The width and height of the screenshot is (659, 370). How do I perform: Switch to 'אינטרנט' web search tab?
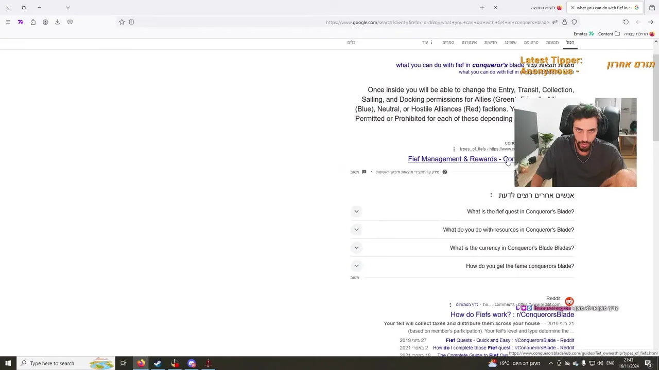coord(469,43)
